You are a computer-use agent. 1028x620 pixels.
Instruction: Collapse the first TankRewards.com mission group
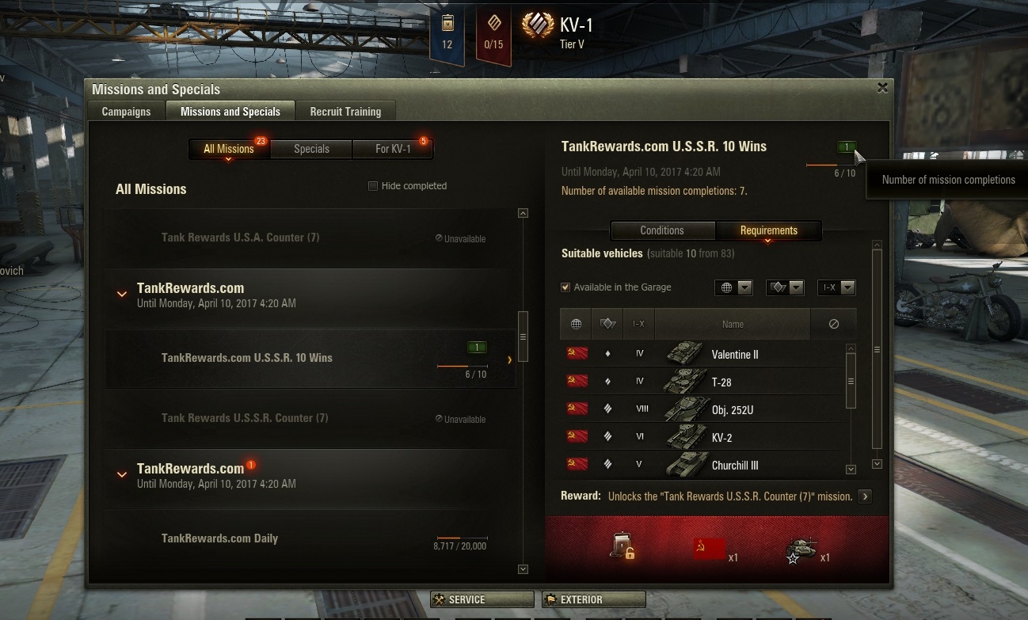(x=122, y=294)
